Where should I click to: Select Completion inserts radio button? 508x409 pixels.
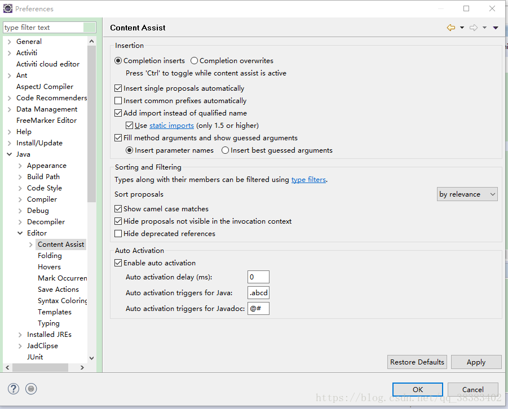(x=118, y=61)
